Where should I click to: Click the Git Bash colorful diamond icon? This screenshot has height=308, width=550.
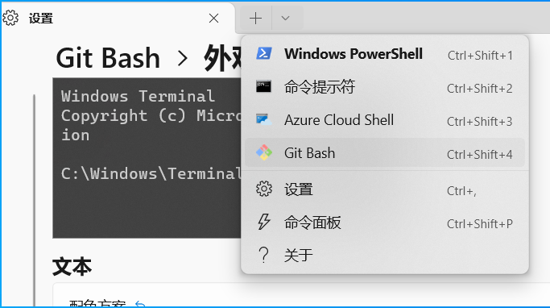click(264, 152)
